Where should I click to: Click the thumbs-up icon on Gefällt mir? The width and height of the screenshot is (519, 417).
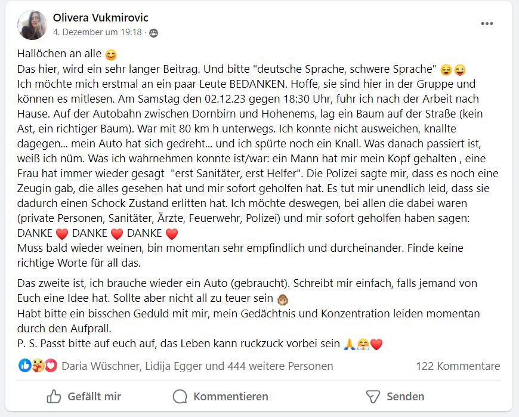(54, 396)
